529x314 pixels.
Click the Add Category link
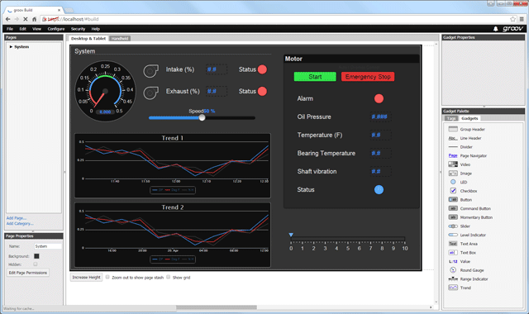point(20,223)
